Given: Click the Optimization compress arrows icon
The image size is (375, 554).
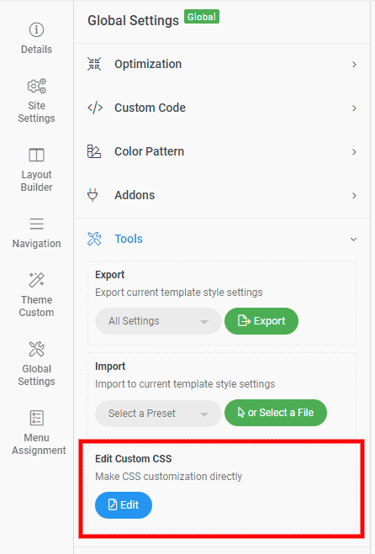Looking at the screenshot, I should pyautogui.click(x=94, y=64).
